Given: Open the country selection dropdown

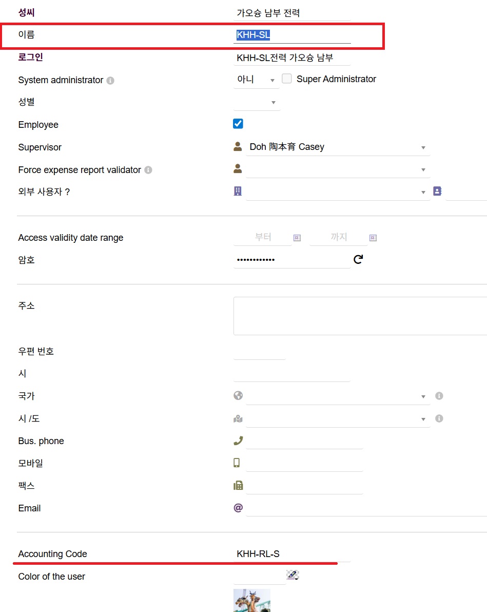Looking at the screenshot, I should tap(337, 396).
